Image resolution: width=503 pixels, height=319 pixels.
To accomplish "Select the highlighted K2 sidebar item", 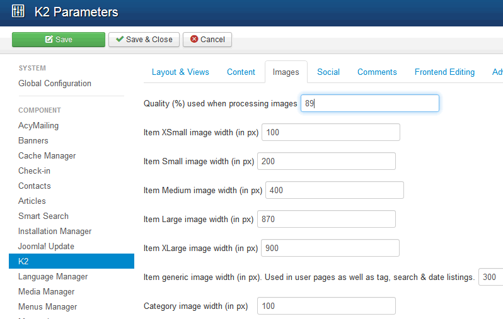I will (x=71, y=261).
